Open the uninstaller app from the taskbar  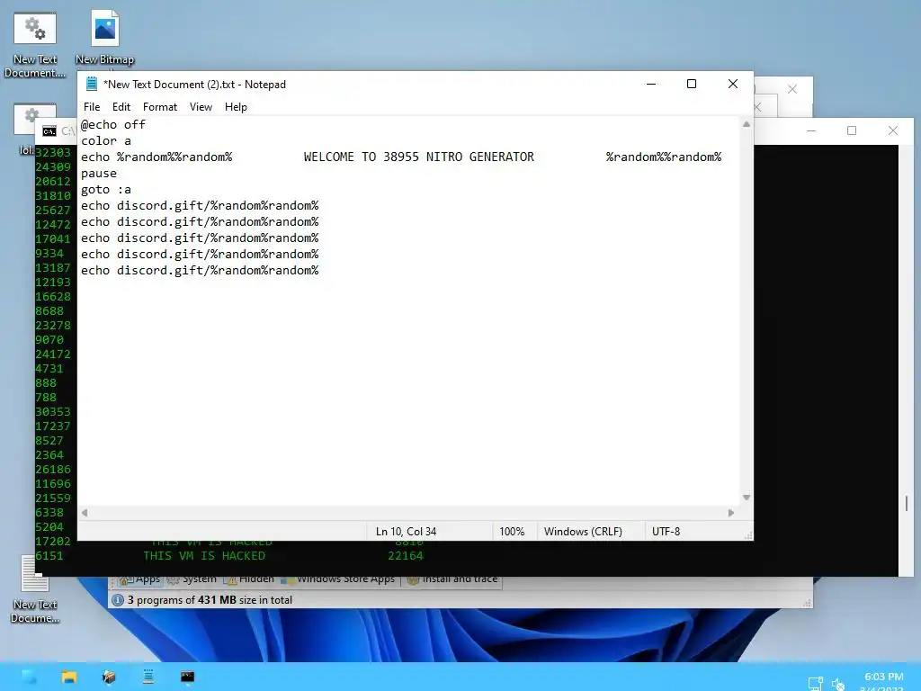point(109,677)
